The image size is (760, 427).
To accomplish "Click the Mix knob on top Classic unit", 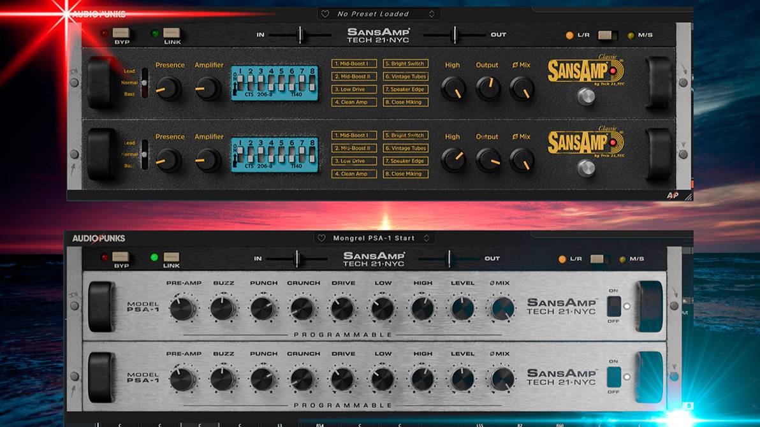I will (x=522, y=89).
